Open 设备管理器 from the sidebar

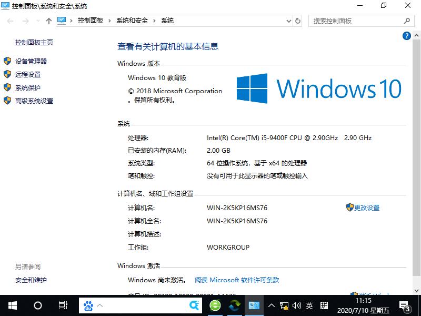[32, 61]
